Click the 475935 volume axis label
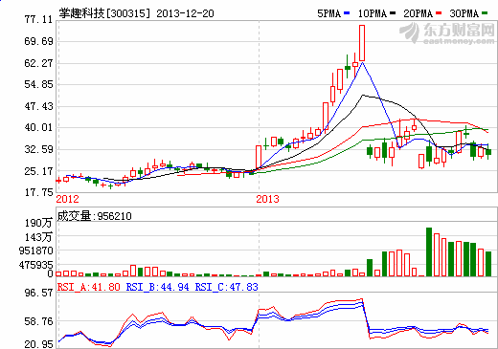This screenshot has height=349, width=498. coord(36,265)
